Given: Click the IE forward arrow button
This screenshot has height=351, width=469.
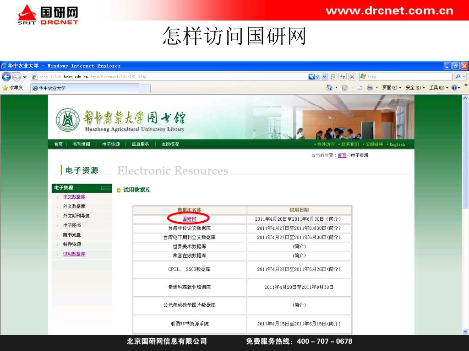Looking at the screenshot, I should [17, 77].
